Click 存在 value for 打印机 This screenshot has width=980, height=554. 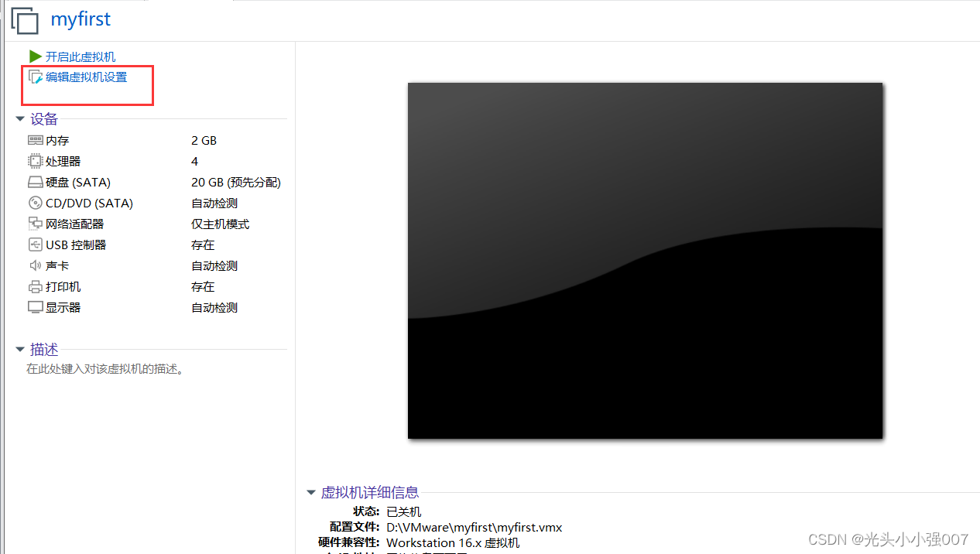pyautogui.click(x=203, y=286)
